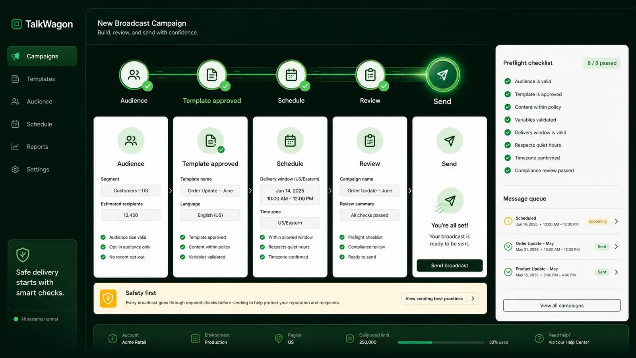The height and width of the screenshot is (358, 636).
Task: Click the No recent opt-out check
Action: tap(103, 257)
